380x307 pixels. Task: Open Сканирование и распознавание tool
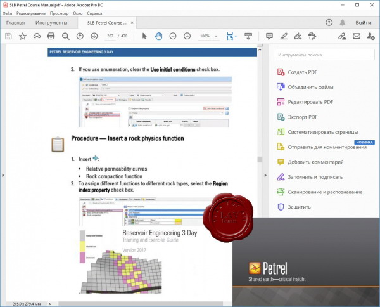click(x=320, y=192)
